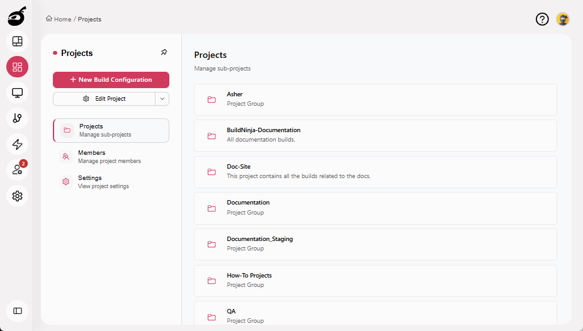Click the Members people icon
Viewport: 583px width, 331px height.
tap(66, 157)
